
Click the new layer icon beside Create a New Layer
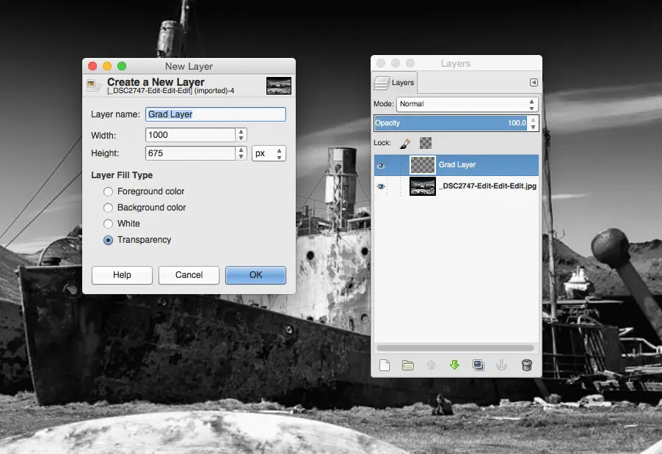(x=94, y=85)
